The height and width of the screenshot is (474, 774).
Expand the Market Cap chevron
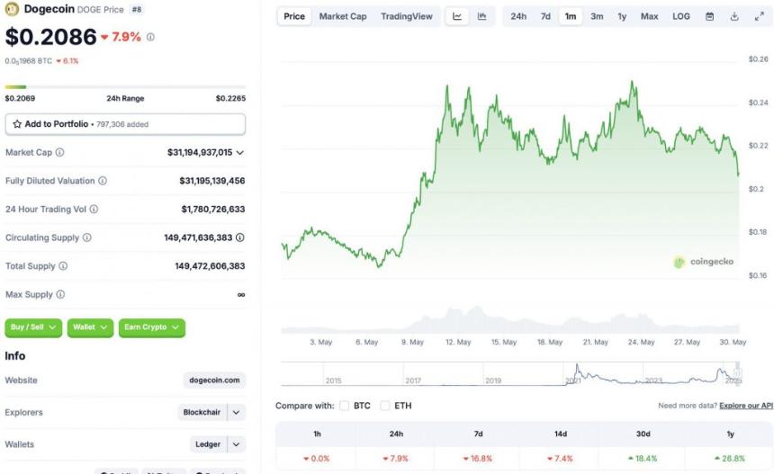click(239, 153)
